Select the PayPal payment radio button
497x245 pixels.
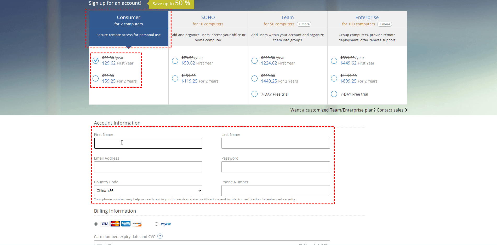tap(156, 224)
